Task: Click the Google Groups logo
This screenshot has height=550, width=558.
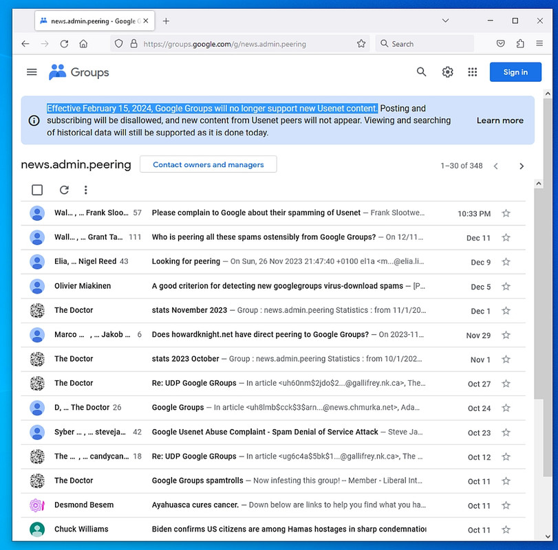Action: [79, 72]
